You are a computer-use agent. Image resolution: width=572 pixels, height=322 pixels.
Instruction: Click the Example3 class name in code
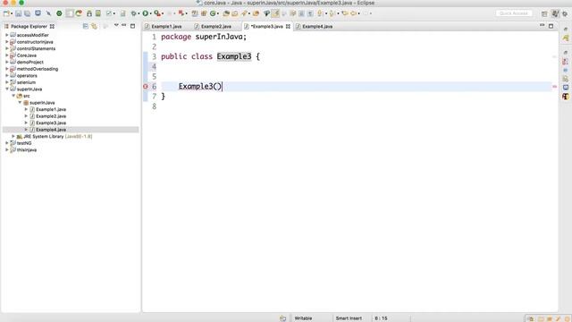(x=234, y=56)
